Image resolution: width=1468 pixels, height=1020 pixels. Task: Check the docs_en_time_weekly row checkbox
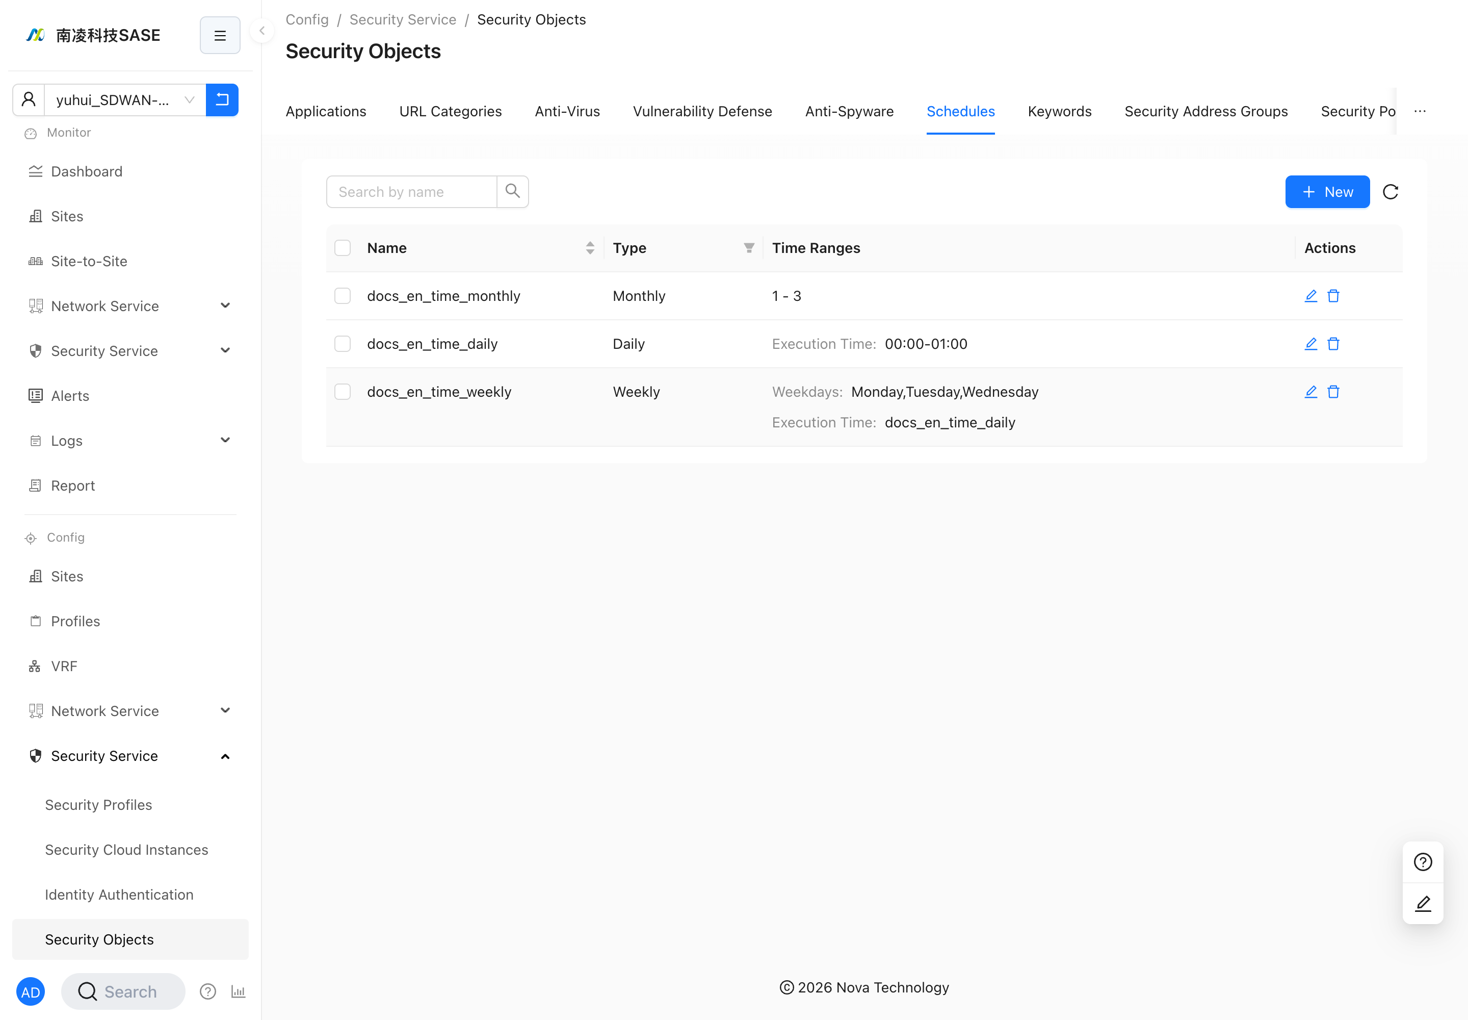(343, 392)
